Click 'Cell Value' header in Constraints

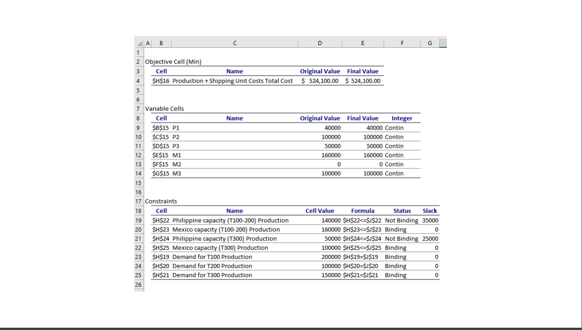click(320, 211)
